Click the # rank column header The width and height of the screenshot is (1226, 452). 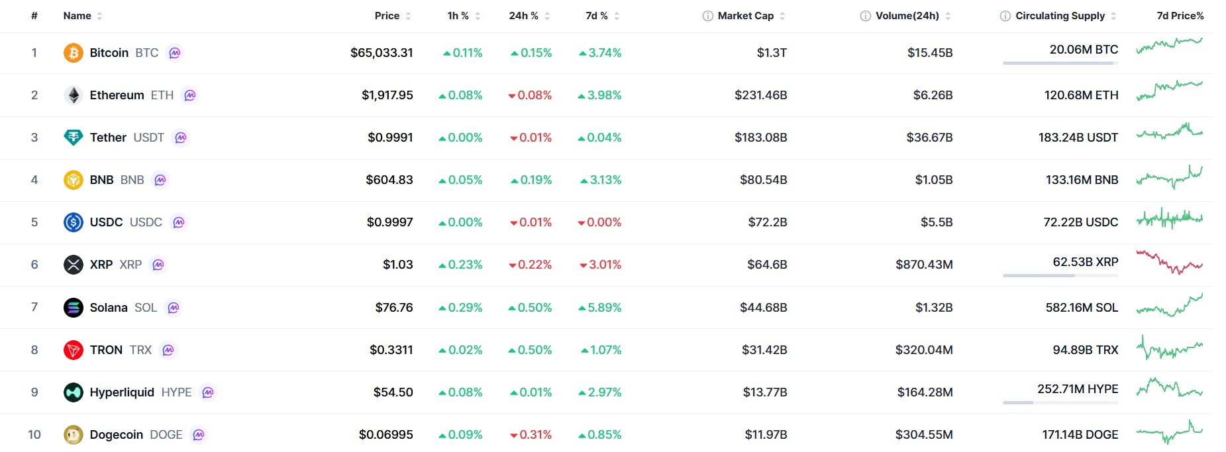pos(34,16)
